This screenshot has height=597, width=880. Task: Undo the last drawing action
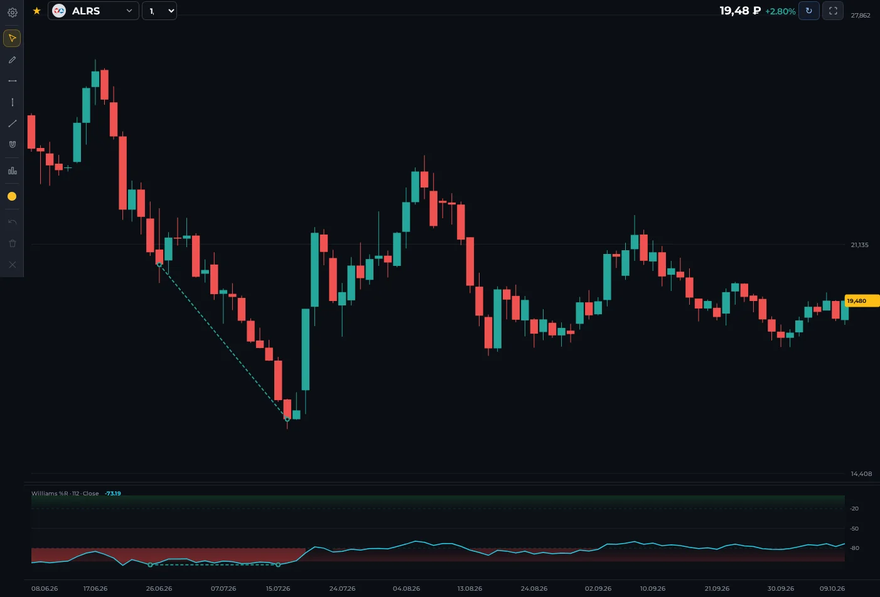coord(12,222)
